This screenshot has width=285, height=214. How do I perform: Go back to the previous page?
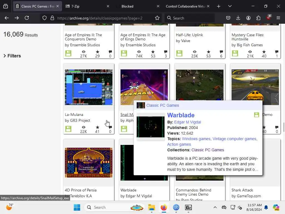(x=7, y=18)
